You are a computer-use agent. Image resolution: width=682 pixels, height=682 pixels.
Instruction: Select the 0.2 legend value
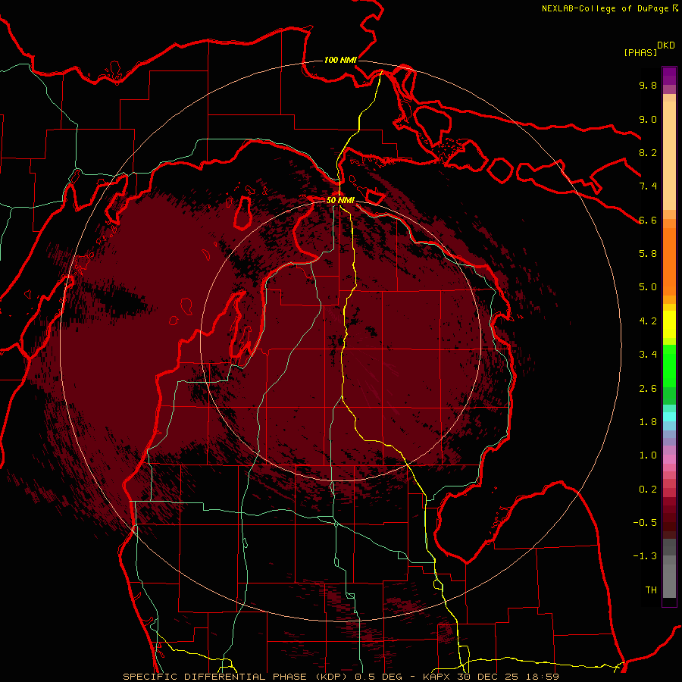pyautogui.click(x=648, y=490)
